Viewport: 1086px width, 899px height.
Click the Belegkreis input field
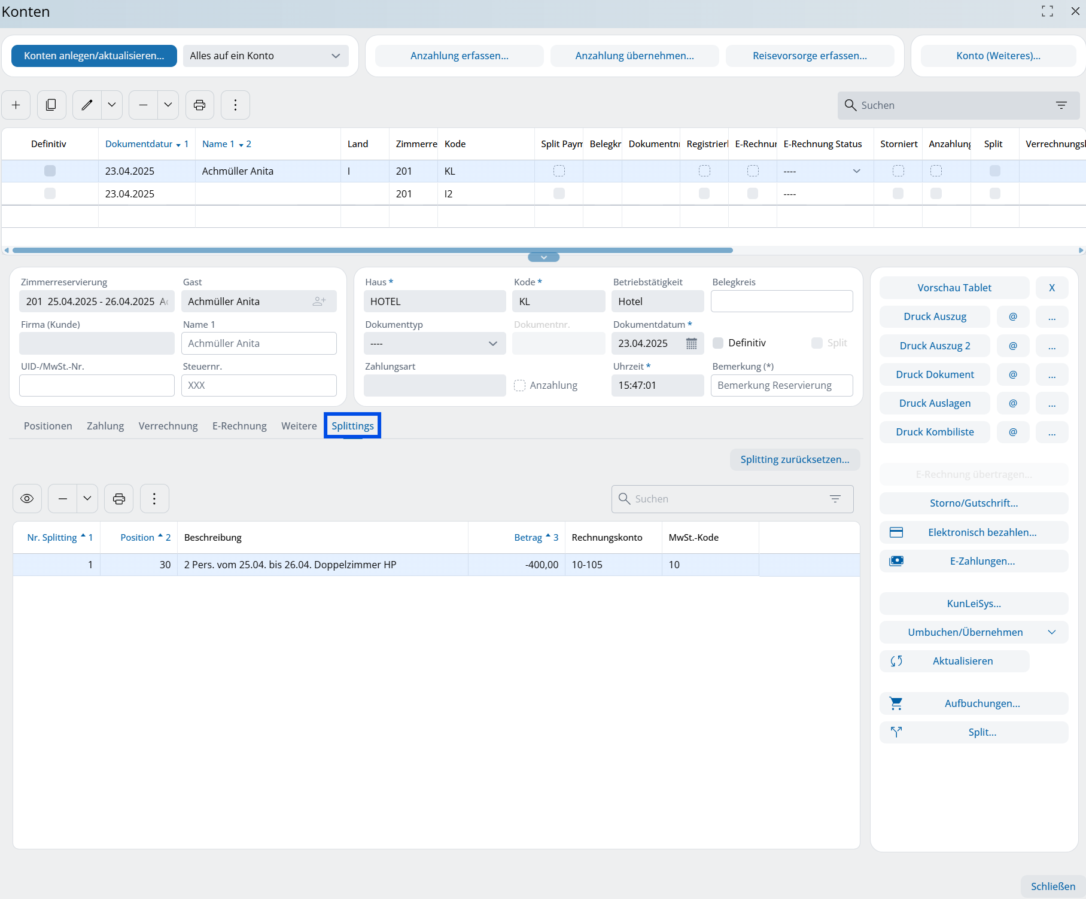[x=782, y=301]
